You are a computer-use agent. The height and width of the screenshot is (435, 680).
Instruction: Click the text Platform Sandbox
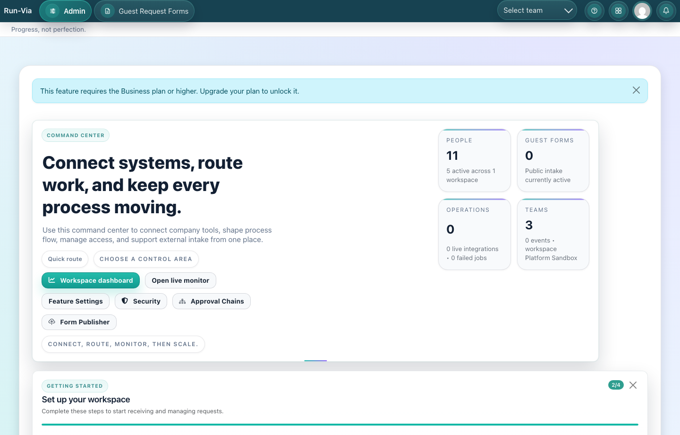(x=551, y=258)
